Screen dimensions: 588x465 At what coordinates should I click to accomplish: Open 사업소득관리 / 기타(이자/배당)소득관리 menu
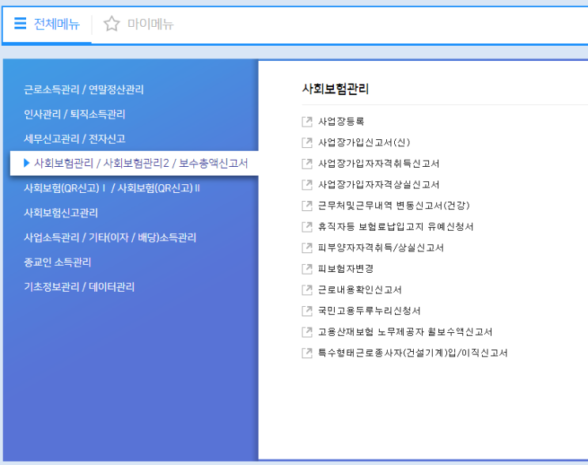(x=110, y=237)
